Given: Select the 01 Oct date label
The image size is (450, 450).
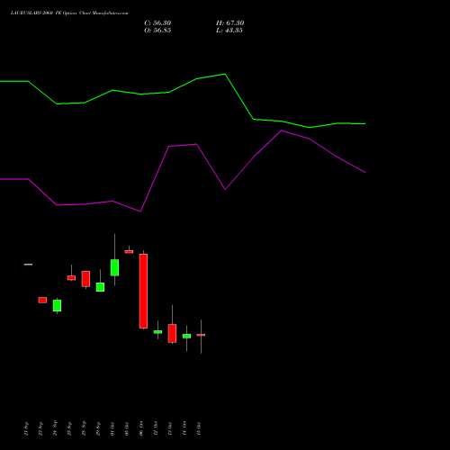Looking at the screenshot, I should (x=112, y=428).
